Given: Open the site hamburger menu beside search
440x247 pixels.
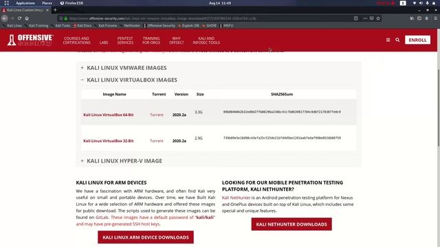Looking at the screenshot, I should point(388,40).
